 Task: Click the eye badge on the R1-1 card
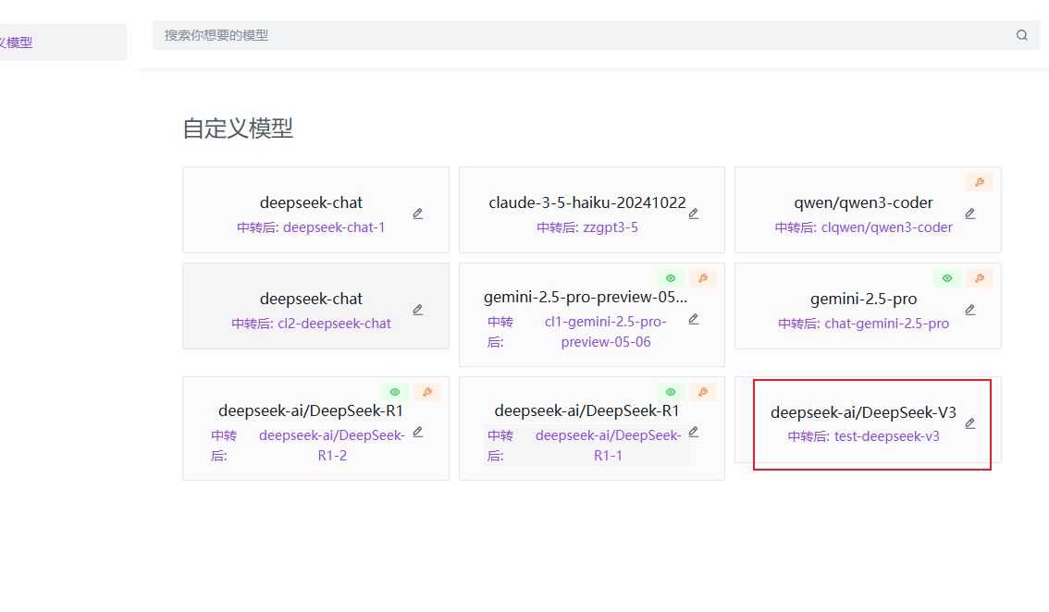pyautogui.click(x=671, y=392)
